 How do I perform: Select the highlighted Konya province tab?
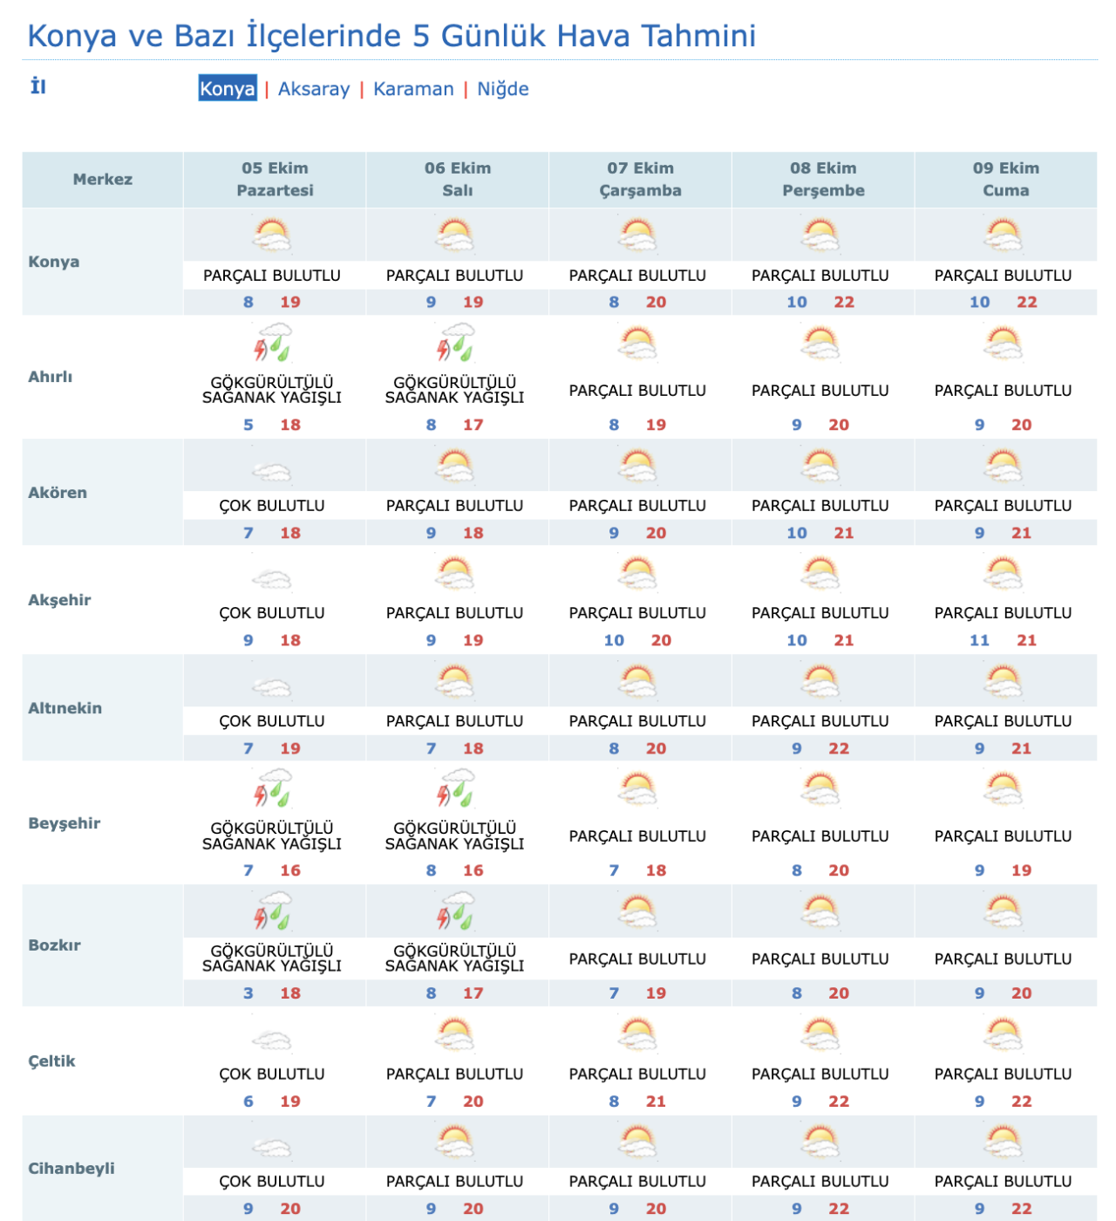click(x=228, y=88)
